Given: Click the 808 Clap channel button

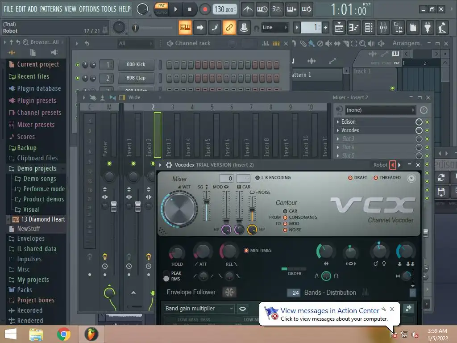Looking at the screenshot, I should click(136, 78).
